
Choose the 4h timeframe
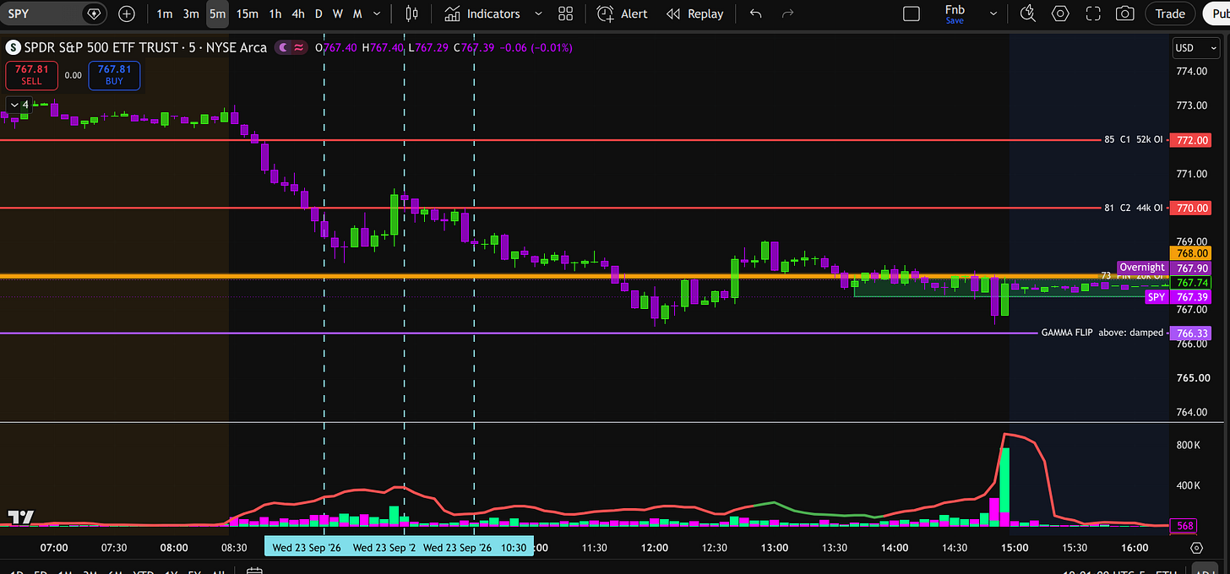(298, 14)
